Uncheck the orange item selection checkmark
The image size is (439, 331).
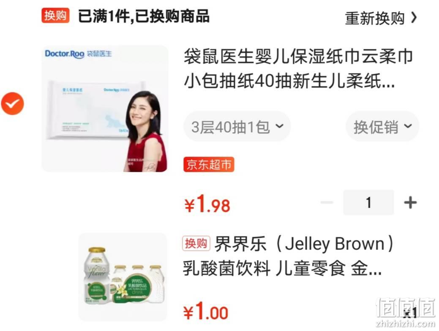point(12,103)
